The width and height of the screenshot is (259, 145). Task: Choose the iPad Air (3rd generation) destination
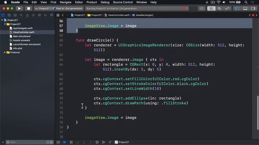68,8
